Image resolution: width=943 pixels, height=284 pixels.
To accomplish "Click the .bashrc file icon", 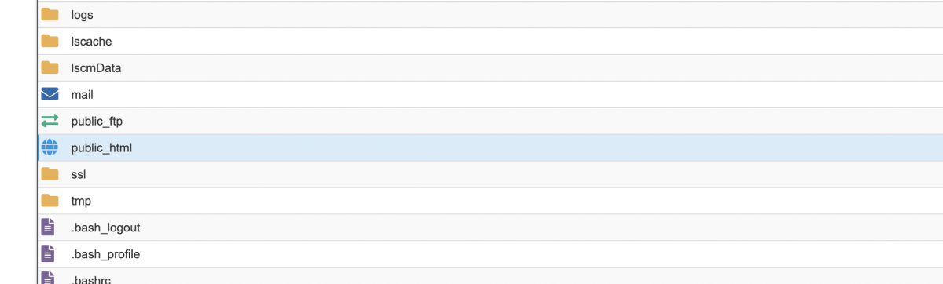I will coord(49,278).
